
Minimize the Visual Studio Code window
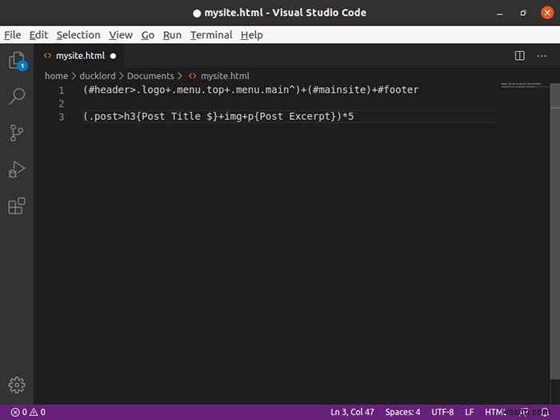[x=500, y=14]
